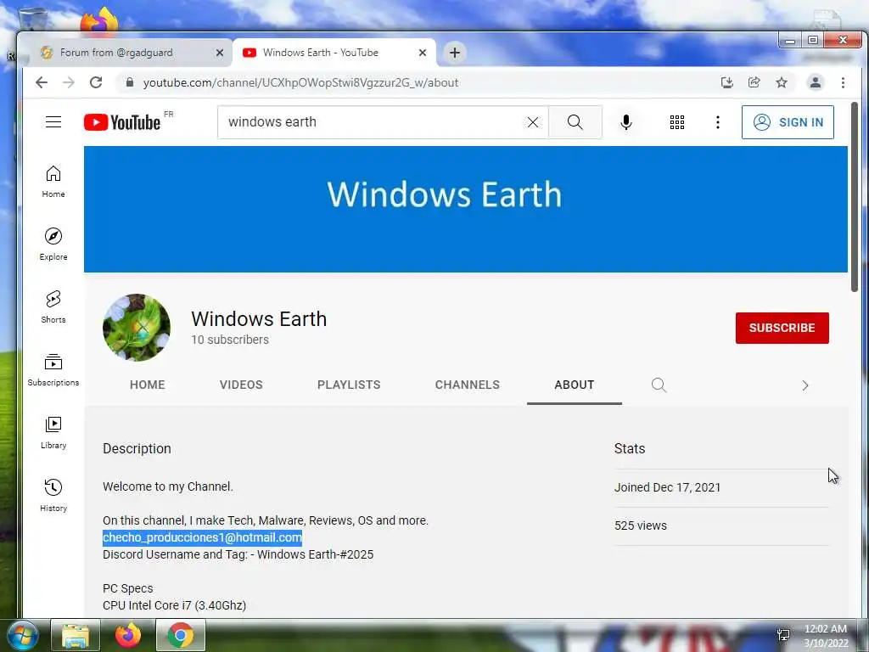Select the channel ABOUT tab
869x652 pixels.
point(575,385)
